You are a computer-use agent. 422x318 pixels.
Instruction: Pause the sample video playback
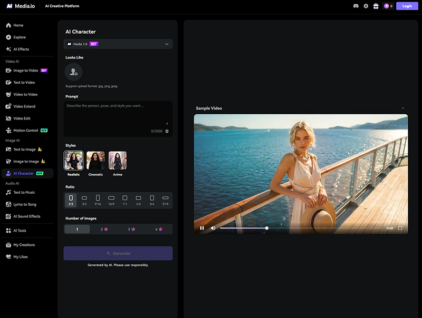tap(202, 228)
